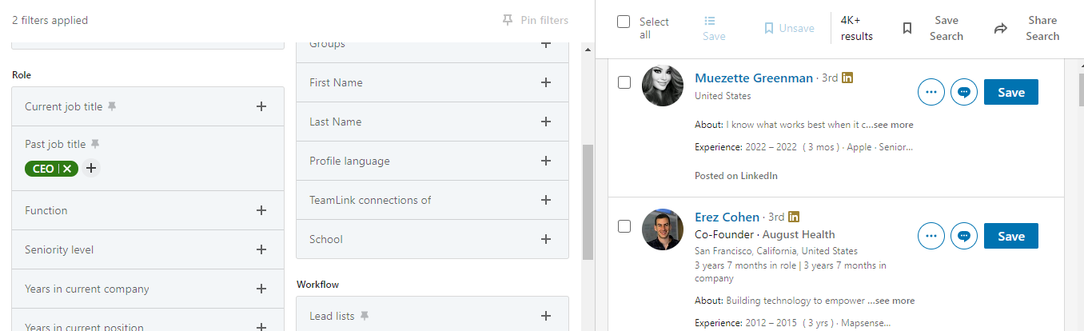Toggle the Select all checkbox
The width and height of the screenshot is (1084, 331).
pyautogui.click(x=624, y=22)
